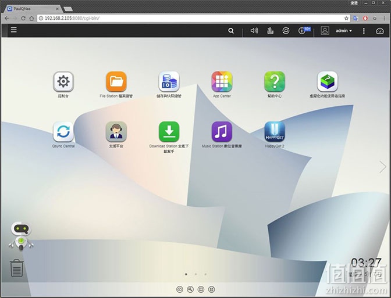Viewport: 391px width, 298px height.
Task: Launch File Station app
Action: coord(116,82)
